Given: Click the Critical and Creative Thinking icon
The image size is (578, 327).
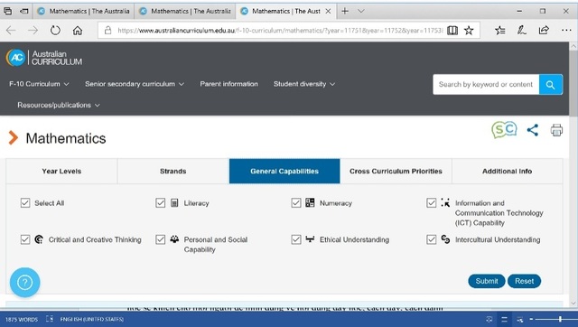Looking at the screenshot, I should point(39,239).
